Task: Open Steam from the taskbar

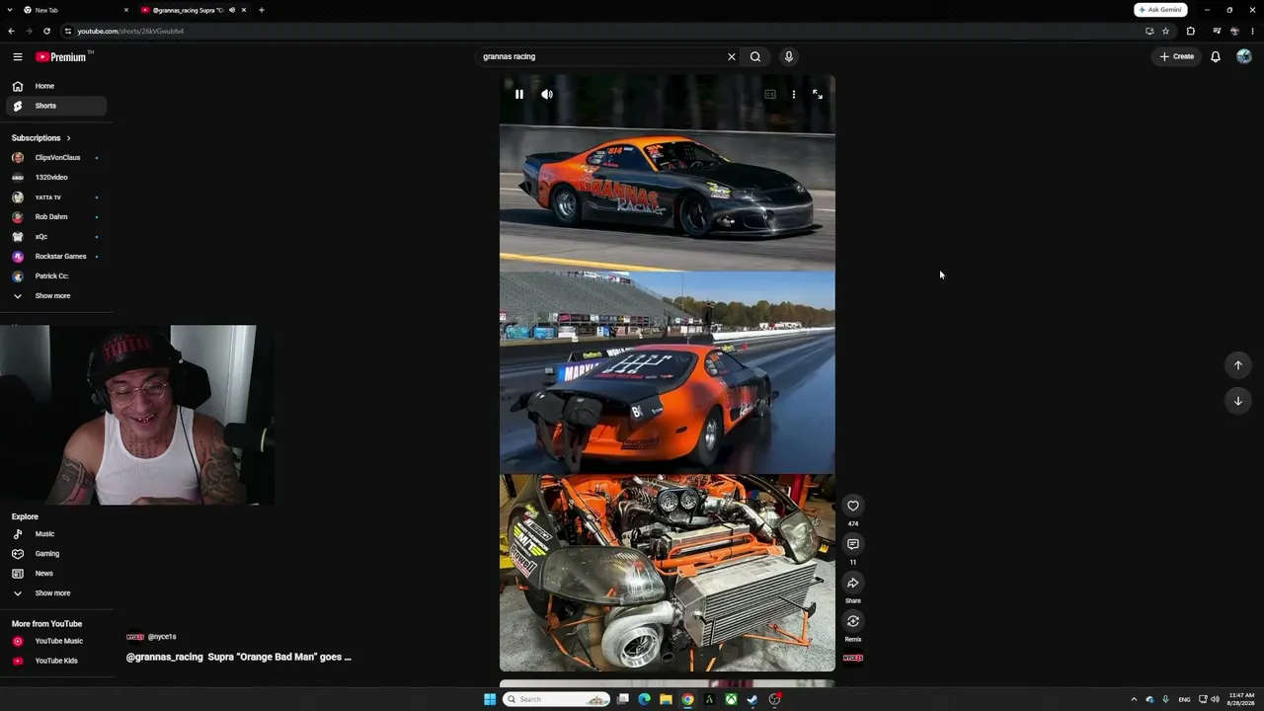Action: tap(752, 699)
